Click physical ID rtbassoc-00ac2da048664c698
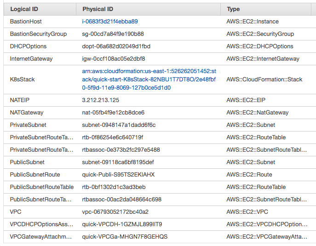The image size is (316, 246). coord(122,200)
